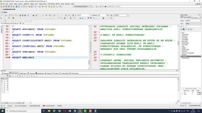Open the File menu
Image resolution: width=202 pixels, height=113 pixels.
click(3, 4)
